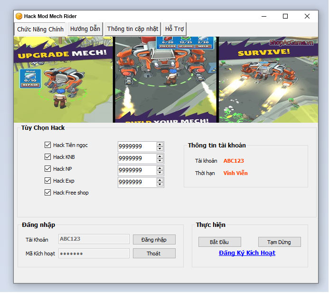The width and height of the screenshot is (329, 293).
Task: Decrease the Hack KNB value with down arrow
Action: [160, 161]
